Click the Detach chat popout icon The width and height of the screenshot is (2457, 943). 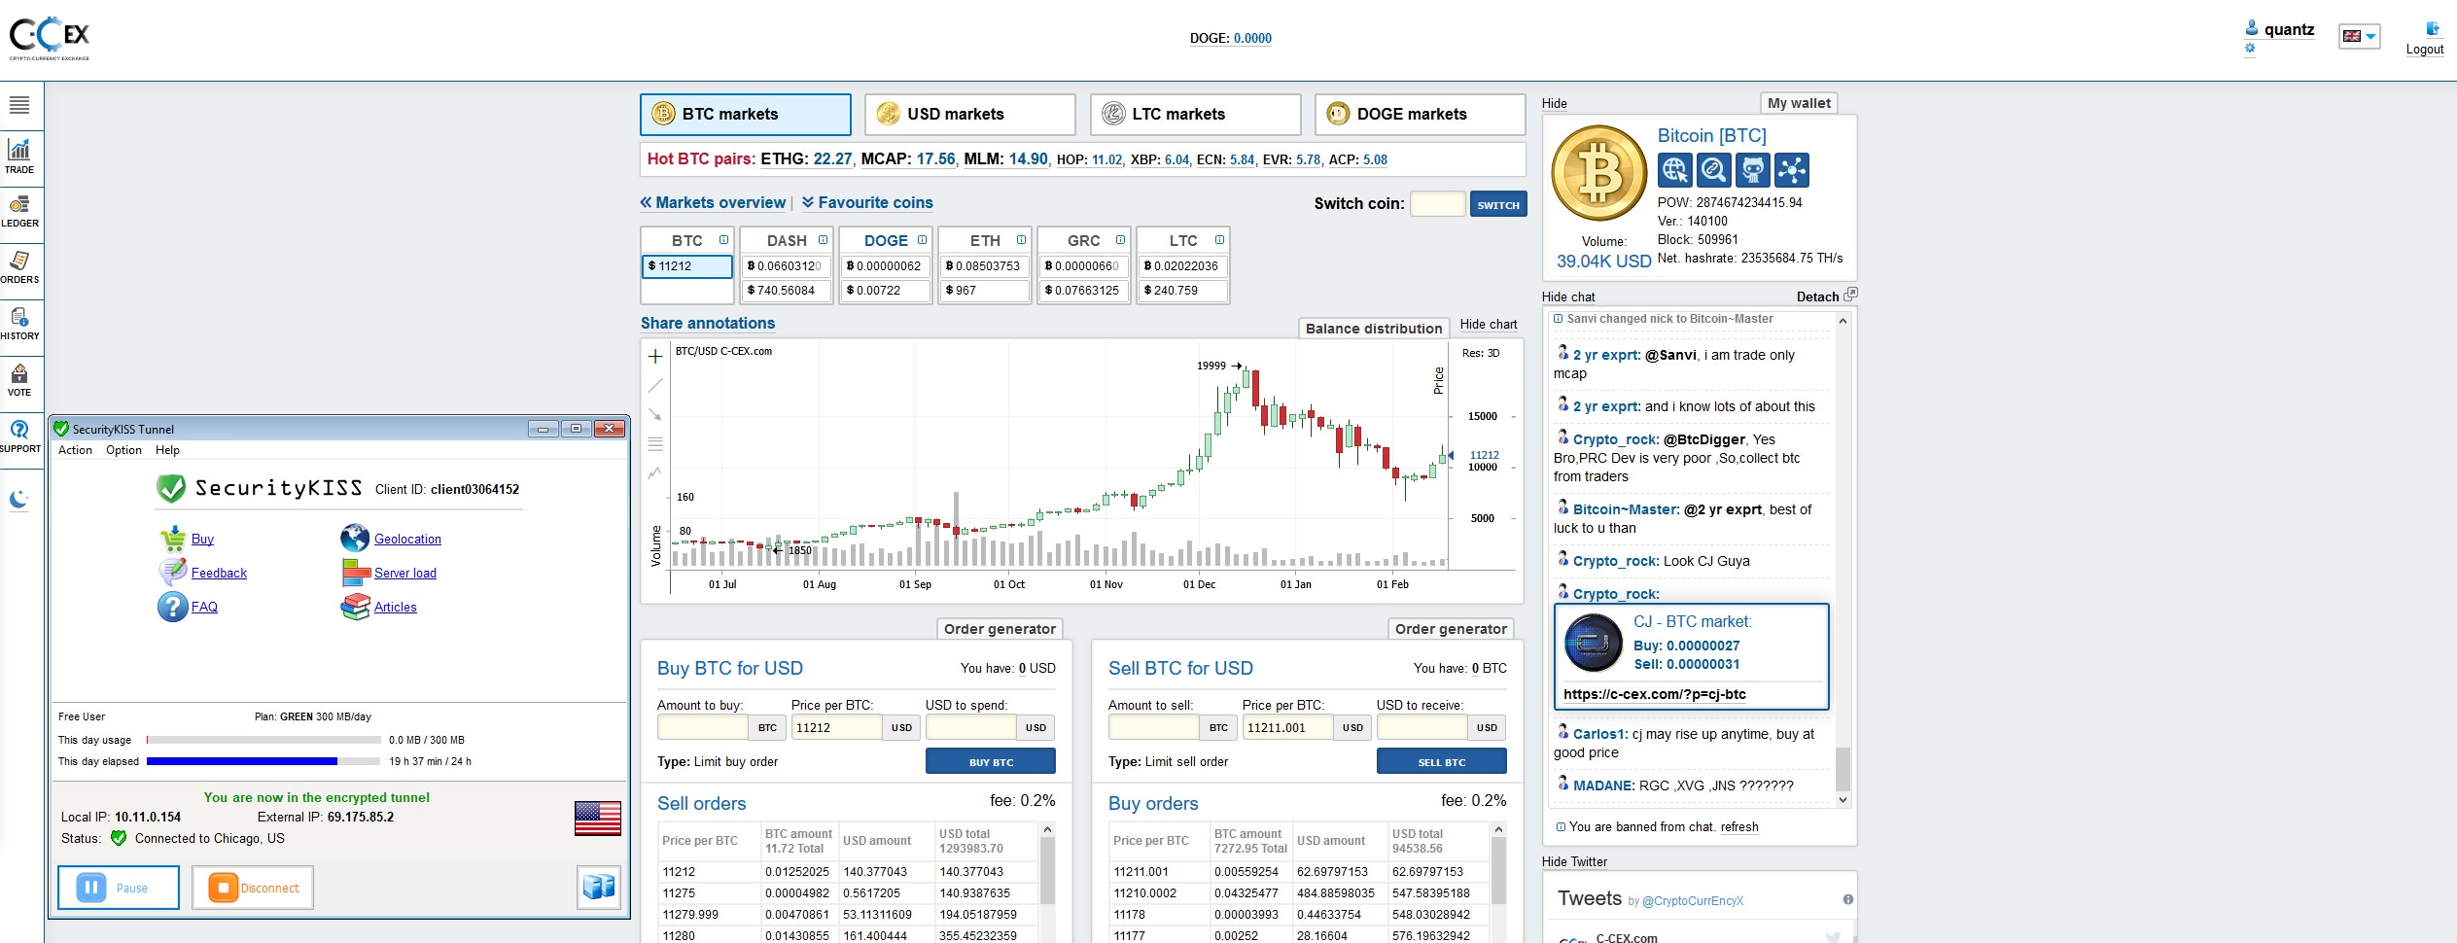(x=1850, y=294)
